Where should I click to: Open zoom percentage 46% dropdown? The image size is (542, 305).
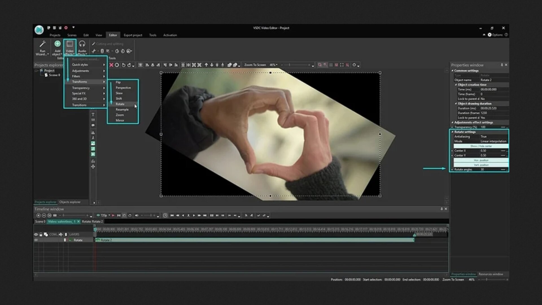[273, 65]
